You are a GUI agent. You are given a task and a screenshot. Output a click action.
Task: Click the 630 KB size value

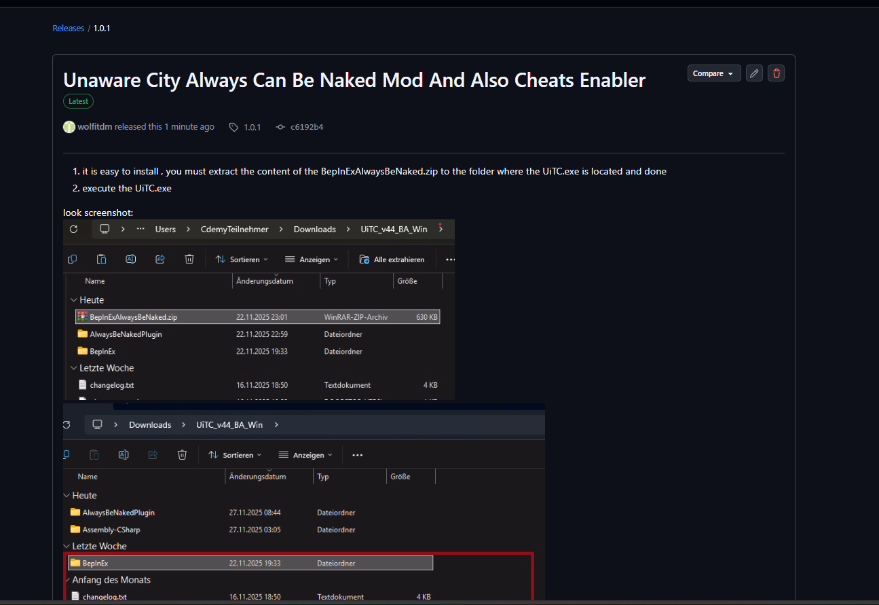pyautogui.click(x=427, y=317)
